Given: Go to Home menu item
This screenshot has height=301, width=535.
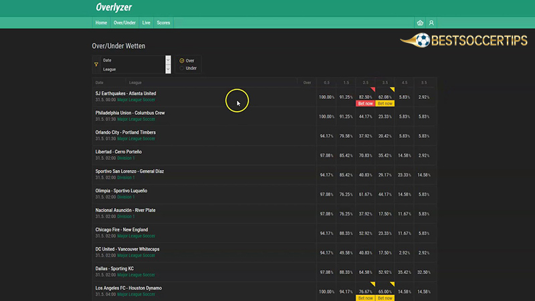Looking at the screenshot, I should pyautogui.click(x=101, y=23).
